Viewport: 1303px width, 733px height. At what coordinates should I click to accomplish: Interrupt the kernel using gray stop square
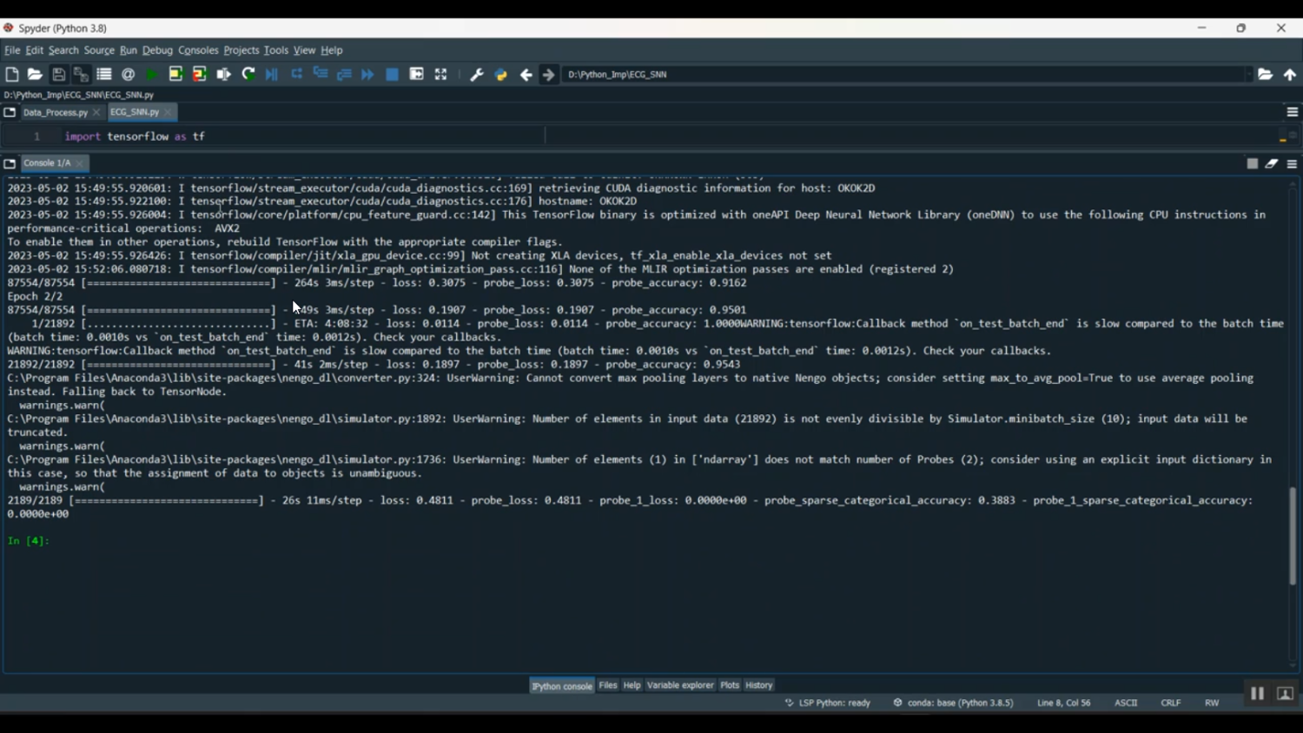[1252, 163]
